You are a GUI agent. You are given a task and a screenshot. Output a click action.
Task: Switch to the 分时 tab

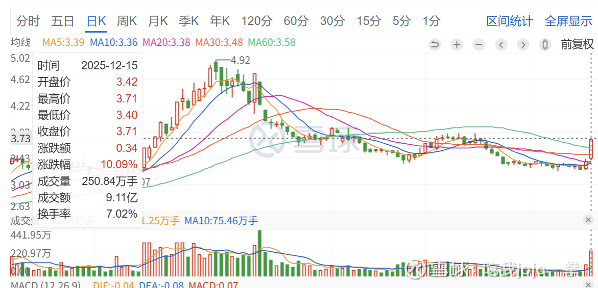[x=28, y=21]
